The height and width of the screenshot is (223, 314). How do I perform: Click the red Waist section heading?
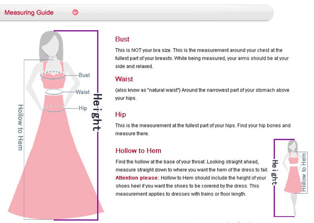[124, 79]
